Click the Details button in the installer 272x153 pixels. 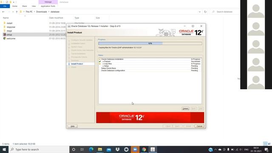pyautogui.click(x=185, y=109)
